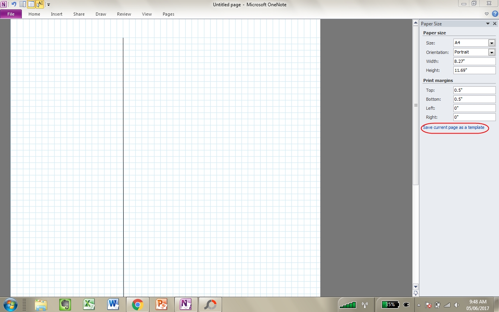Click inside the Width field showing 8.27 inches

473,61
